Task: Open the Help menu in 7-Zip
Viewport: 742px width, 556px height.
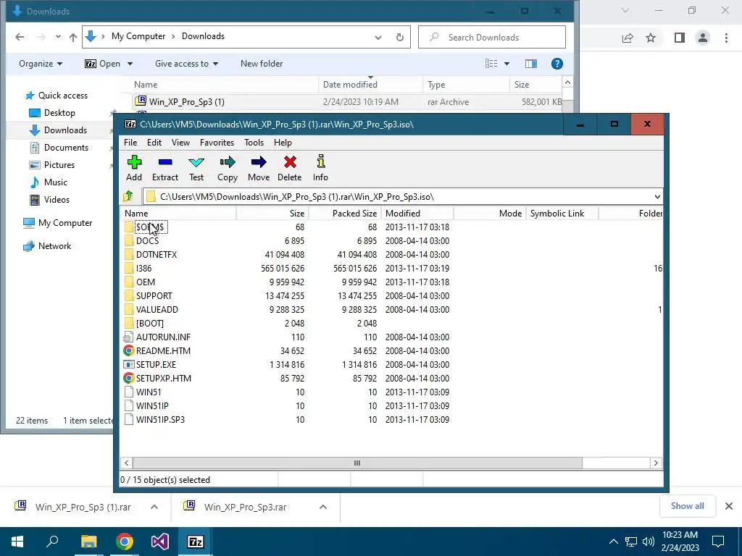Action: coord(283,143)
